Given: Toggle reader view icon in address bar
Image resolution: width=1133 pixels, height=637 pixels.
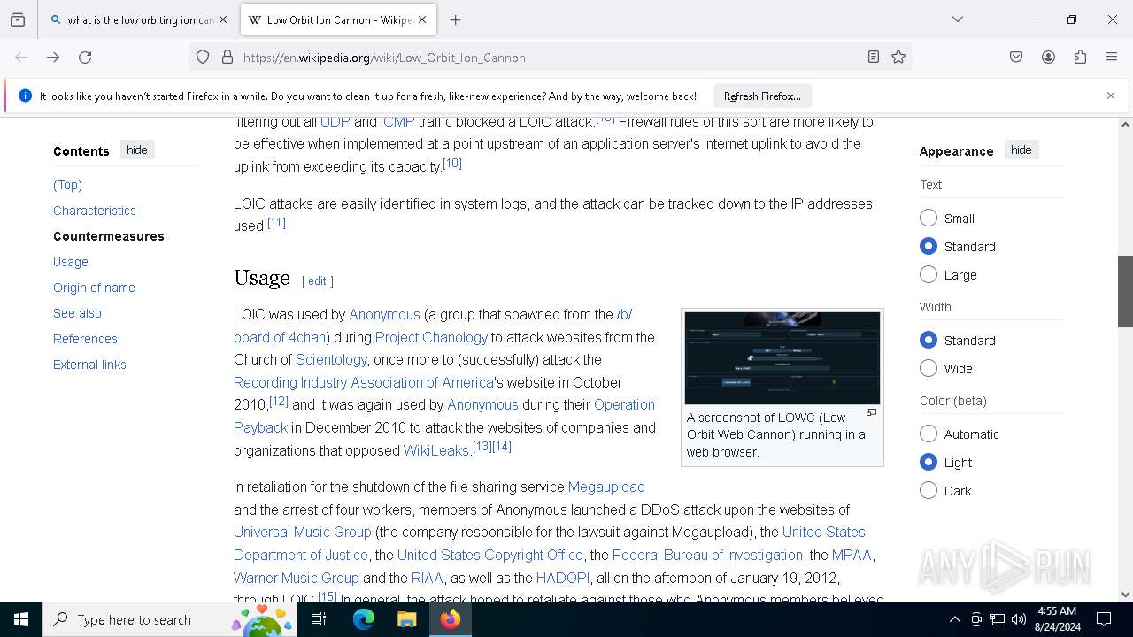Looking at the screenshot, I should (x=874, y=57).
